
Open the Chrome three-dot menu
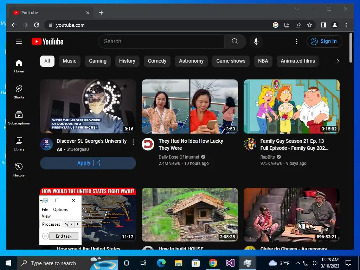[x=346, y=25]
